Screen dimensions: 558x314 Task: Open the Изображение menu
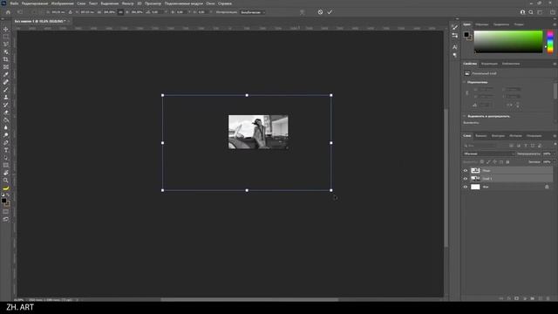pyautogui.click(x=62, y=3)
